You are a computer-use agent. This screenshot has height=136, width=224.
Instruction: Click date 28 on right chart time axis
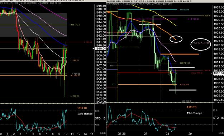click(x=167, y=134)
